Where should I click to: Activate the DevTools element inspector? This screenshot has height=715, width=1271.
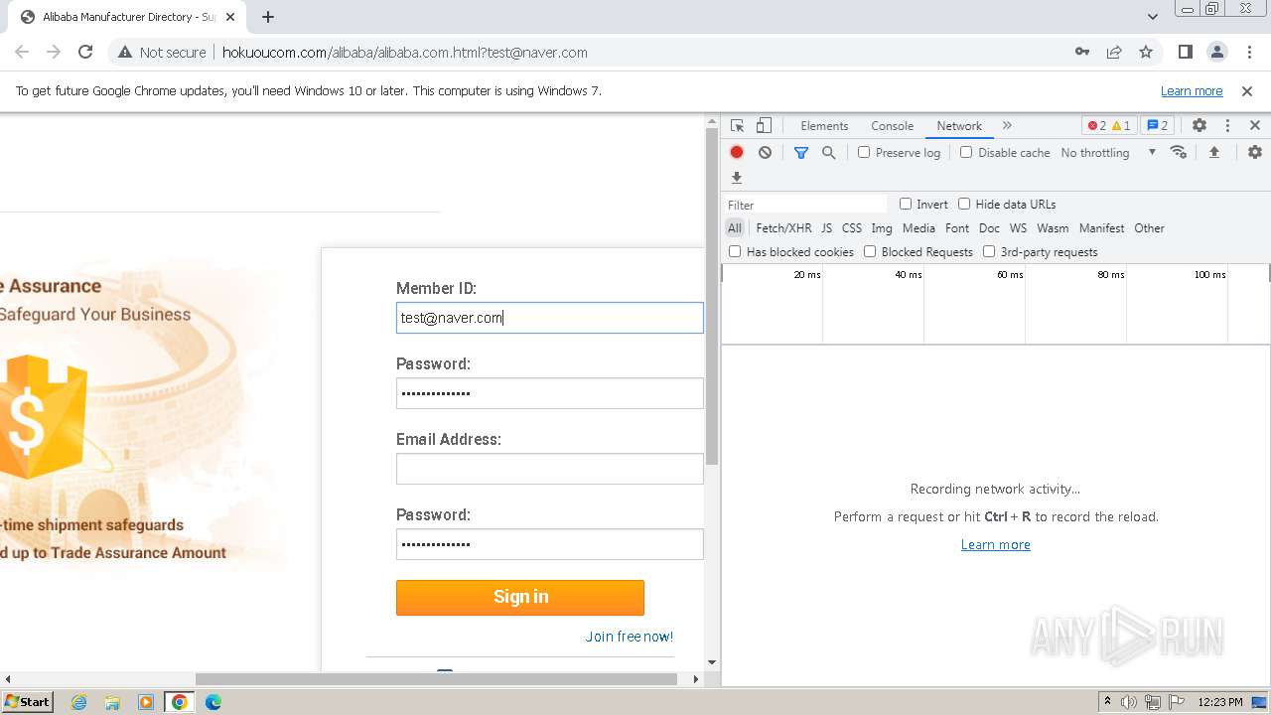[737, 125]
